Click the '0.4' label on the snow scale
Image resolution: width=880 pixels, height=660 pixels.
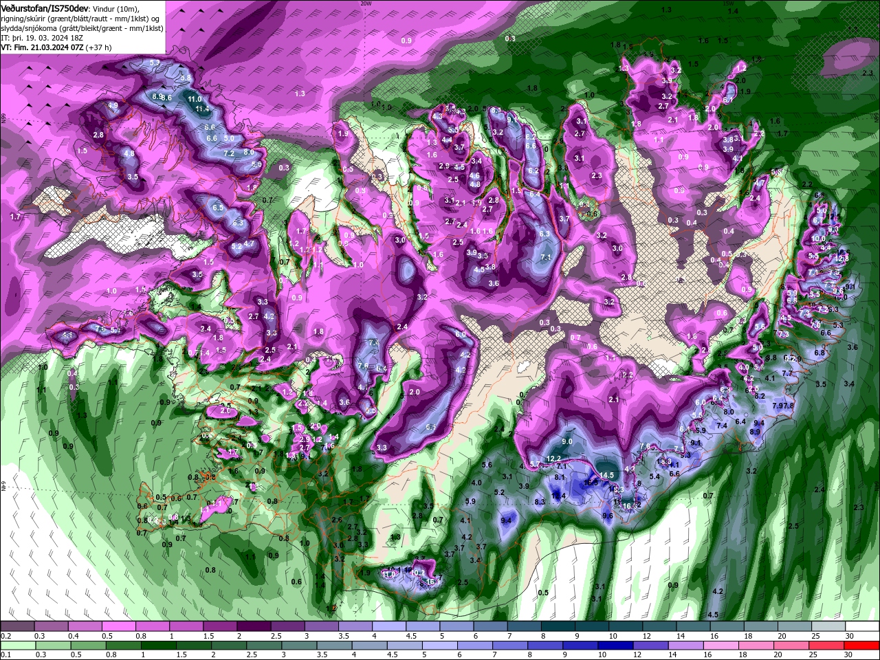74,636
